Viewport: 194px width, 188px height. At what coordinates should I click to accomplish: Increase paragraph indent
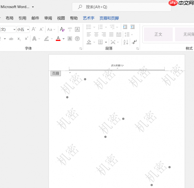133,27
